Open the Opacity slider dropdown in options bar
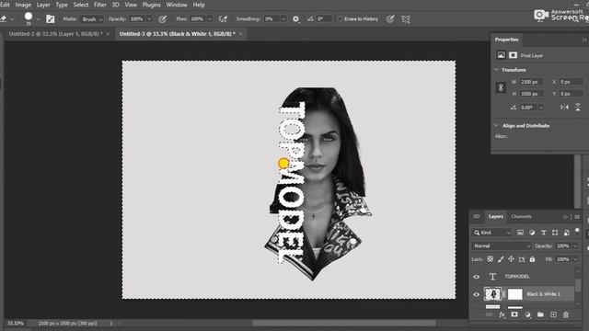The width and height of the screenshot is (589, 331). [x=149, y=19]
